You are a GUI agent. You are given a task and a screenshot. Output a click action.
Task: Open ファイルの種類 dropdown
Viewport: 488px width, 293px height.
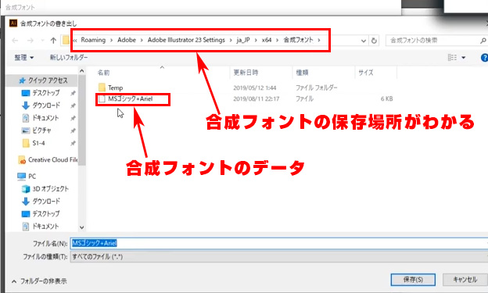[x=279, y=256]
